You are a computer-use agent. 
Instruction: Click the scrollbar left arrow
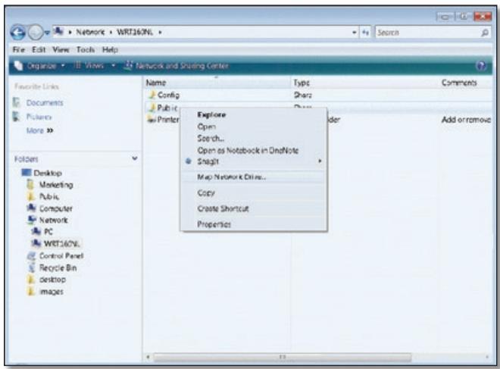[148, 357]
